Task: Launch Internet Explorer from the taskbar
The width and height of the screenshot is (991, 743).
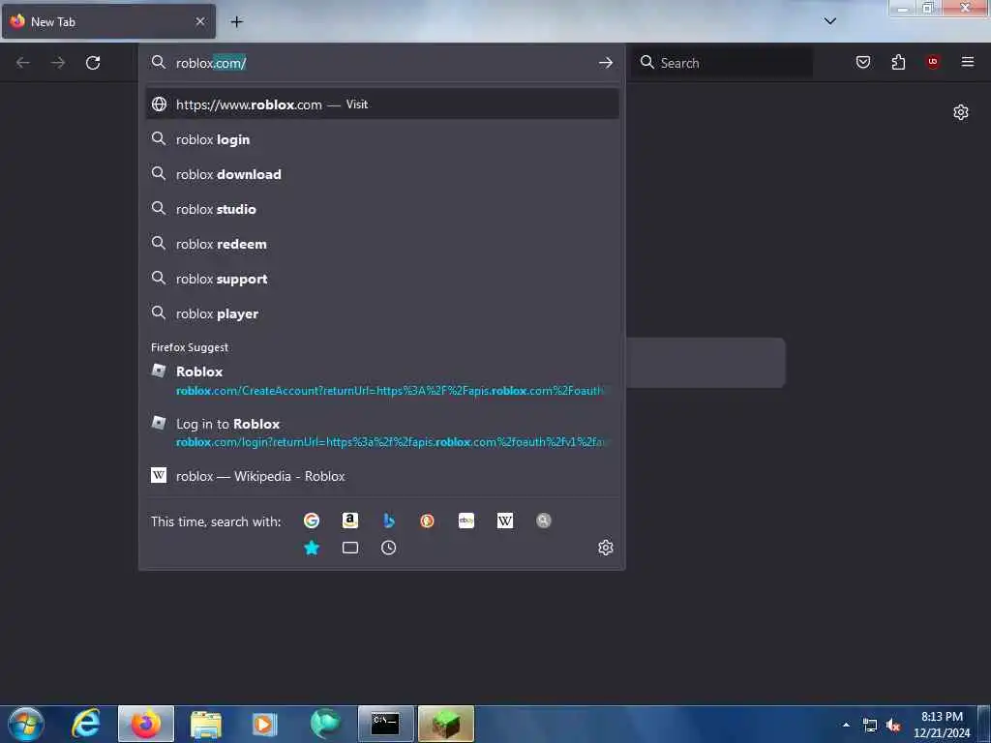Action: 86,724
